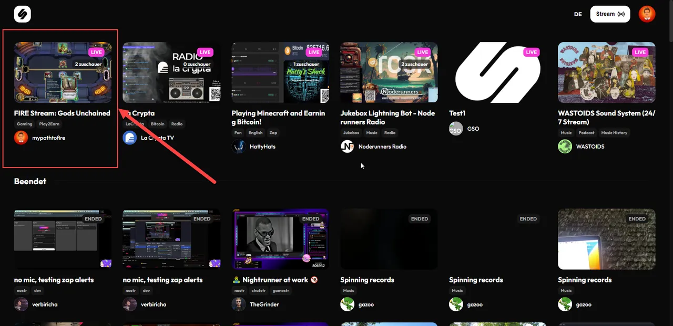Click the TheGrinder username
The height and width of the screenshot is (326, 673).
coord(264,304)
